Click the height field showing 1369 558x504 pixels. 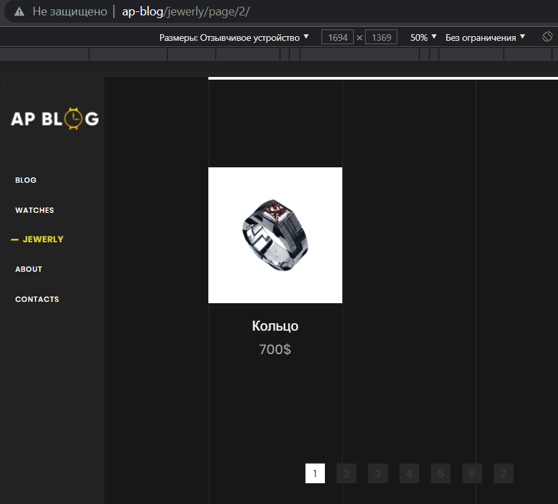(x=381, y=37)
